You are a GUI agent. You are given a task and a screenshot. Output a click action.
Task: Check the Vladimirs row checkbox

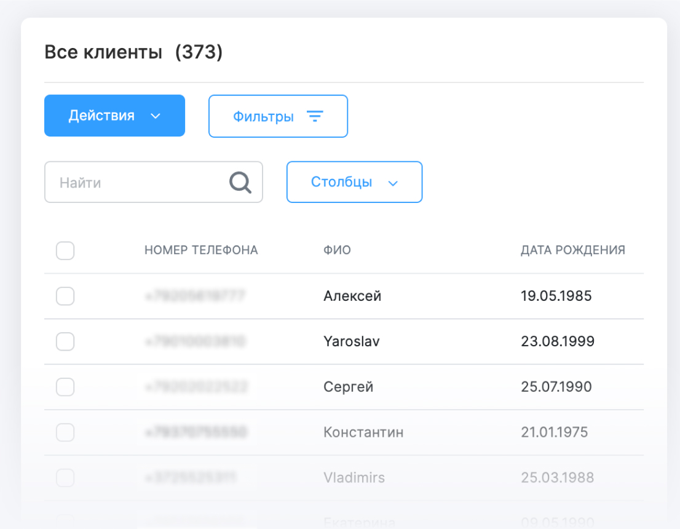pos(65,477)
